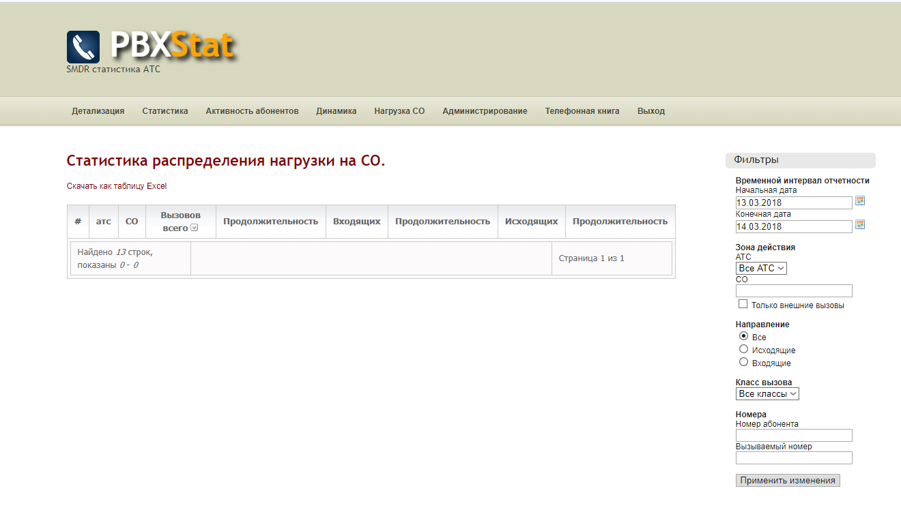
Task: Select Исходящие direction radio button
Action: pos(743,349)
